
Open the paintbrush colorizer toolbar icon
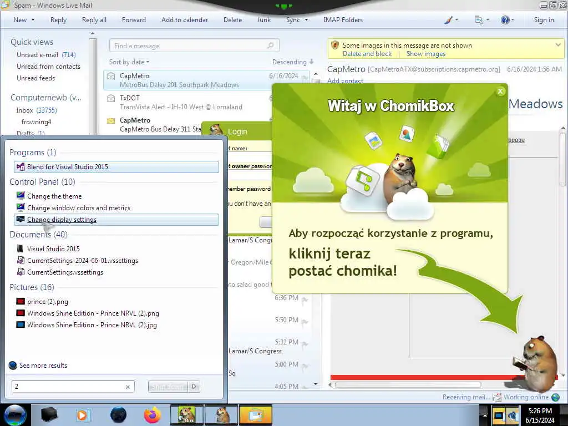click(x=448, y=20)
